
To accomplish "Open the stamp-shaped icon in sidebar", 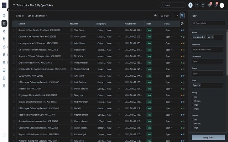I will coord(4,62).
